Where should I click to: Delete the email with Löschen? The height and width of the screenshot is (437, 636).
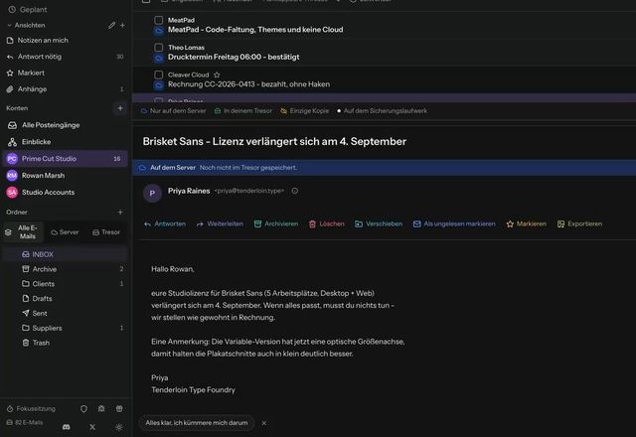pyautogui.click(x=327, y=223)
